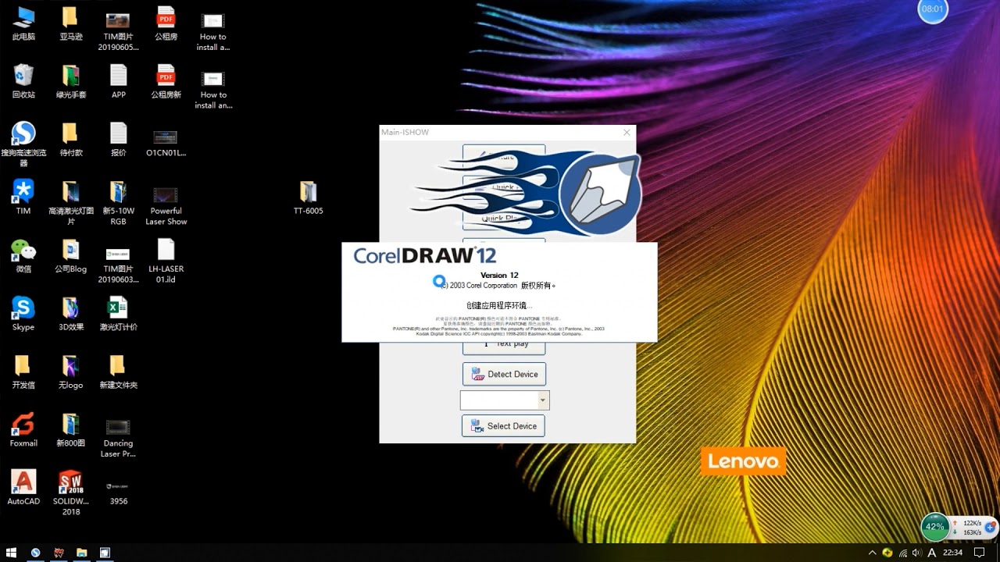Click the Detect Device button
Viewport: 1000px width, 562px height.
pyautogui.click(x=504, y=374)
